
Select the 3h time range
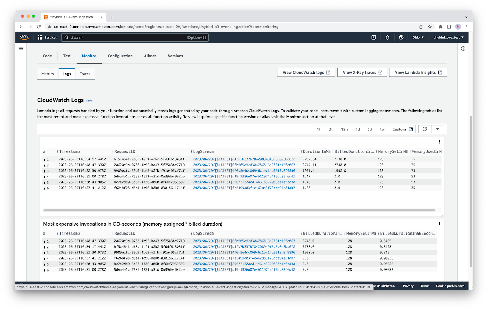(x=331, y=129)
